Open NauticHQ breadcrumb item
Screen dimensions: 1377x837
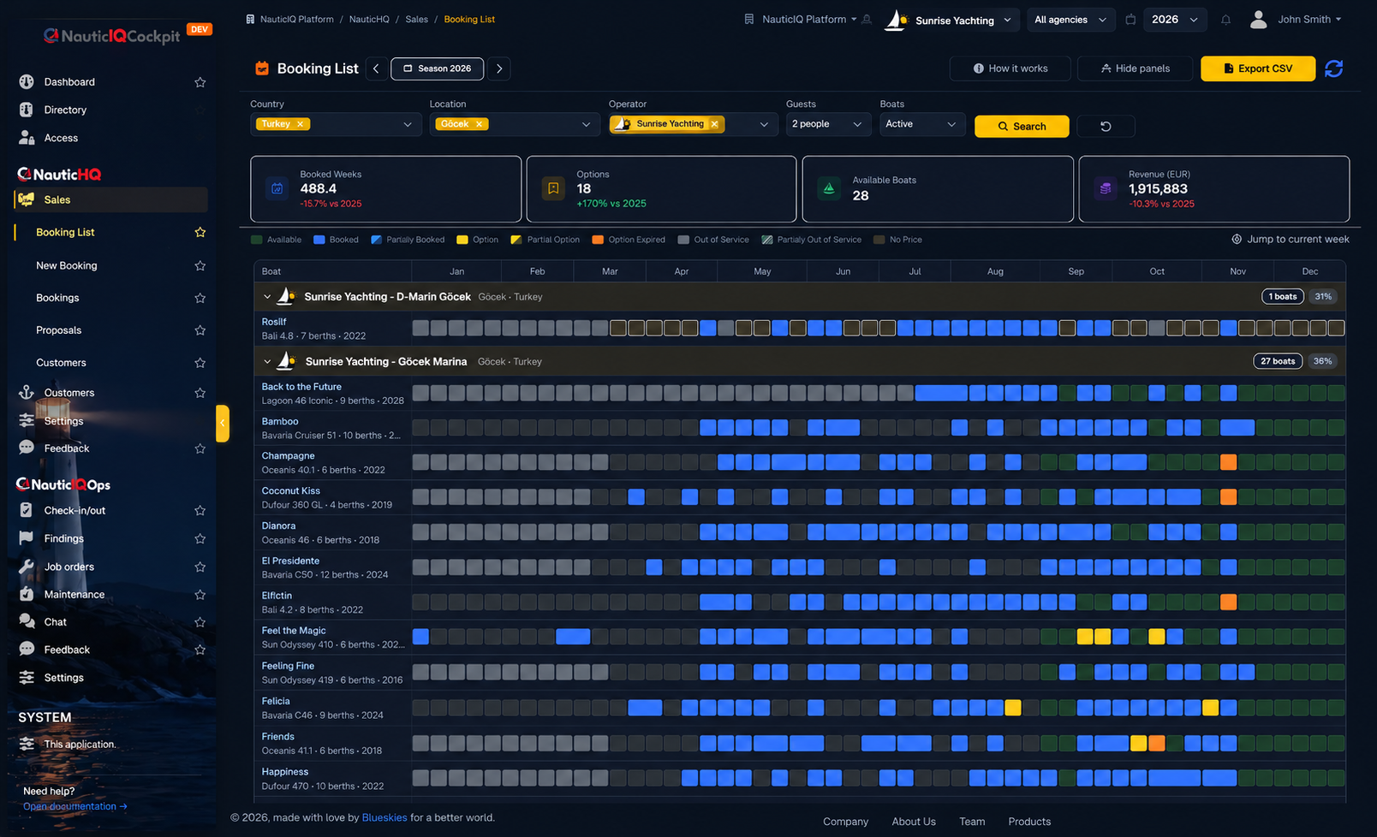(369, 19)
